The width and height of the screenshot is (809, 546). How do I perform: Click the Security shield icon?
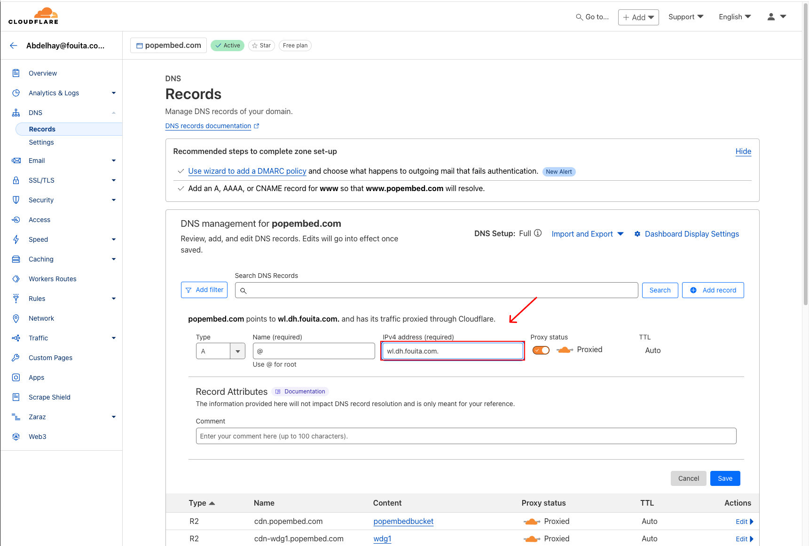pyautogui.click(x=16, y=200)
